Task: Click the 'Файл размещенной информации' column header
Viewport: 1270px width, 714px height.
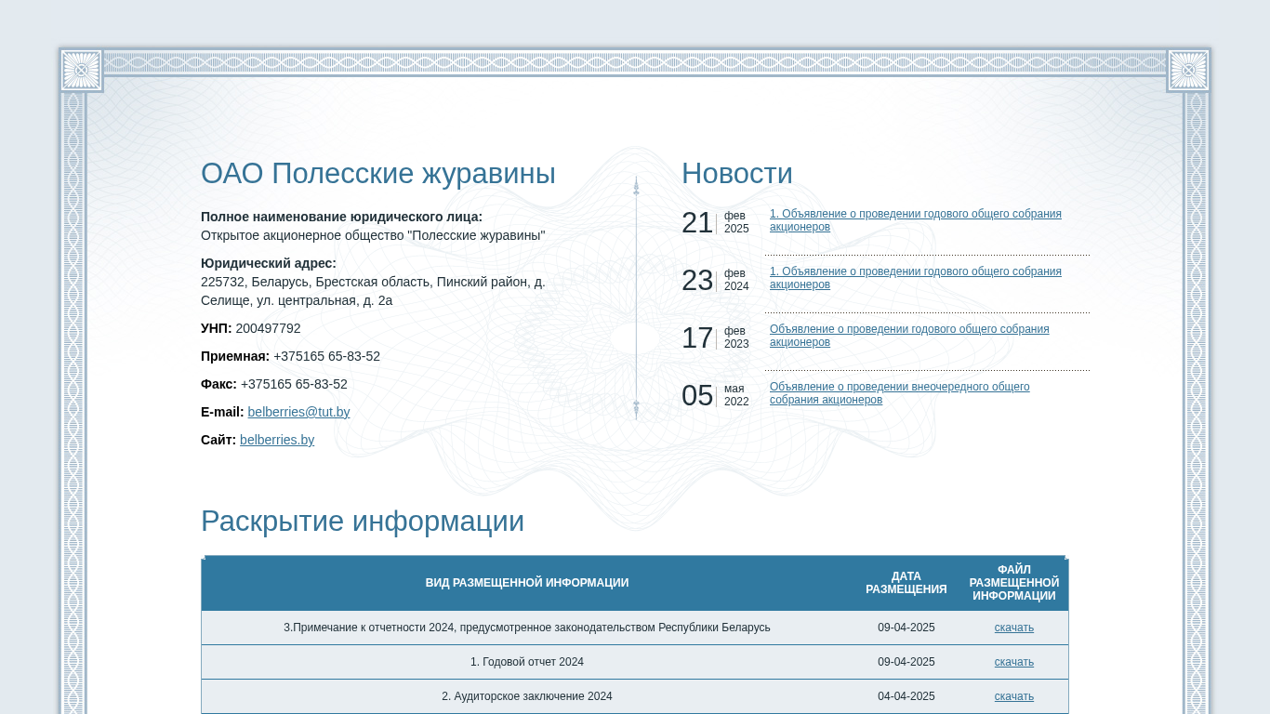Action: 1013,583
